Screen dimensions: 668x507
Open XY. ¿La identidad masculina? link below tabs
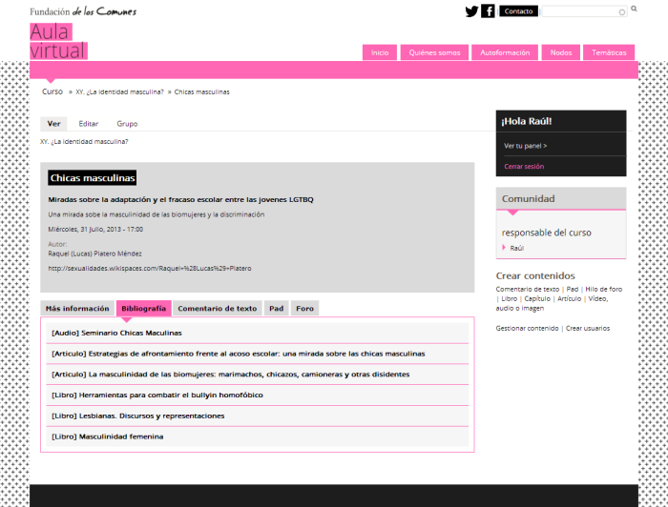click(x=84, y=142)
